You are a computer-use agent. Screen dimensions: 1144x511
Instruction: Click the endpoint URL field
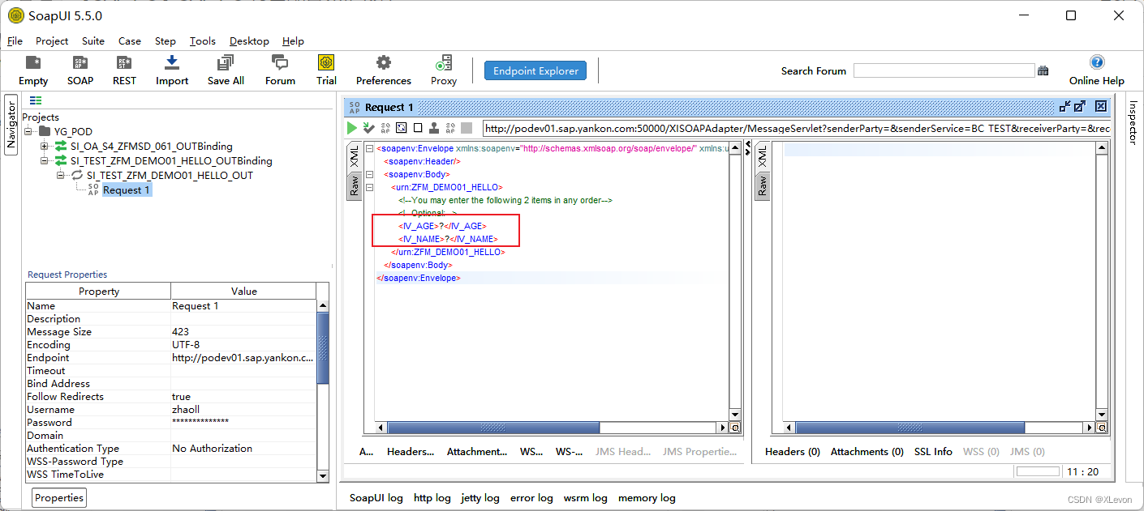tap(797, 128)
